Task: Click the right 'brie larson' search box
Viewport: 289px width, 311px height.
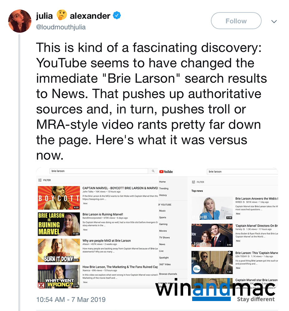Action: pyautogui.click(x=242, y=172)
